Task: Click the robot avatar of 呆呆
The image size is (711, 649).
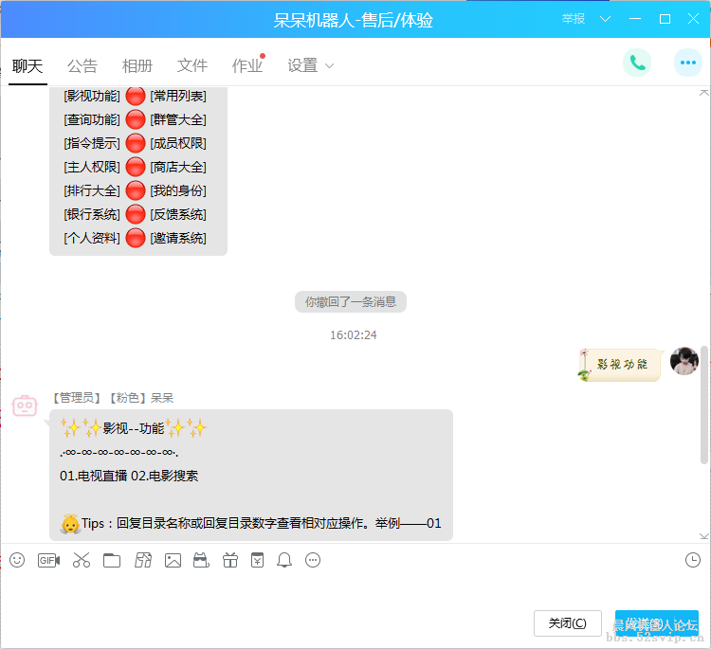Action: (25, 406)
